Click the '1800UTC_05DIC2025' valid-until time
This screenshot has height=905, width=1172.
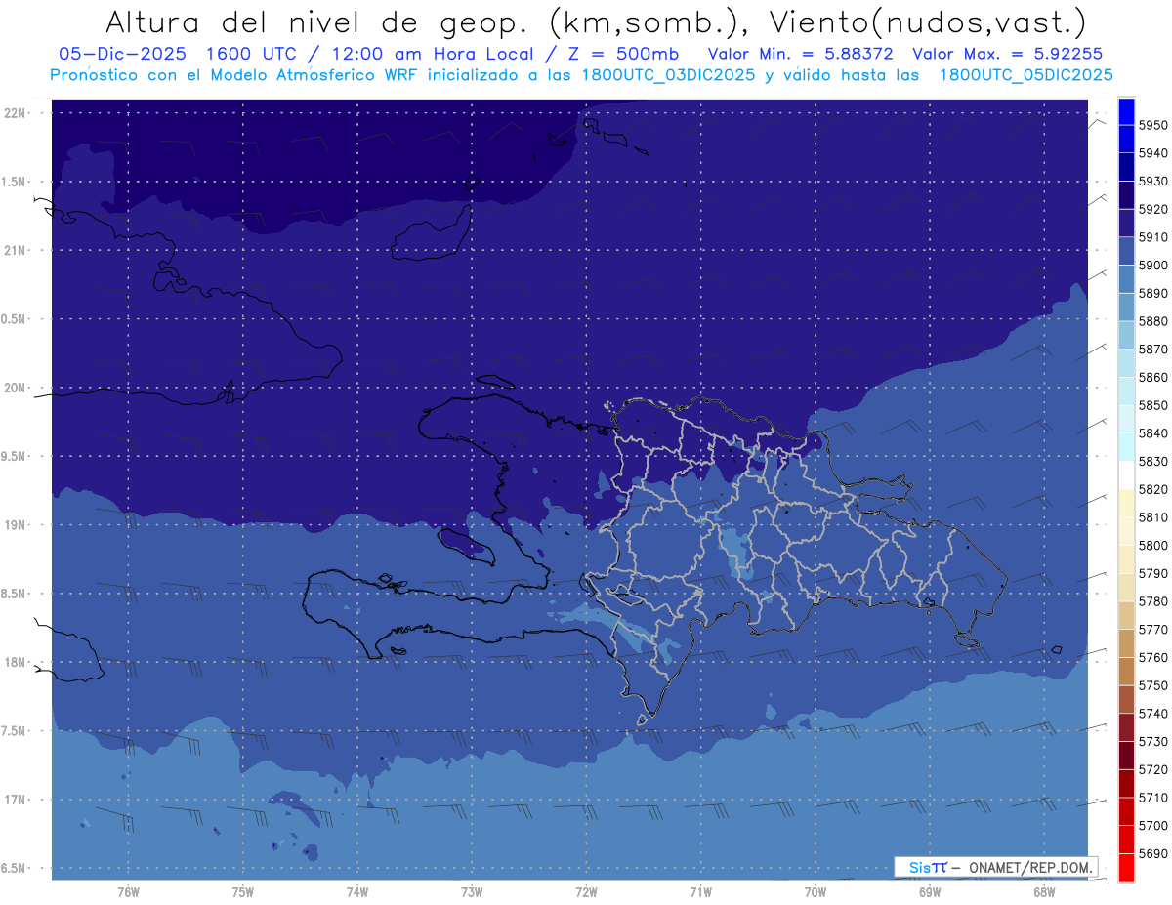click(x=1025, y=75)
